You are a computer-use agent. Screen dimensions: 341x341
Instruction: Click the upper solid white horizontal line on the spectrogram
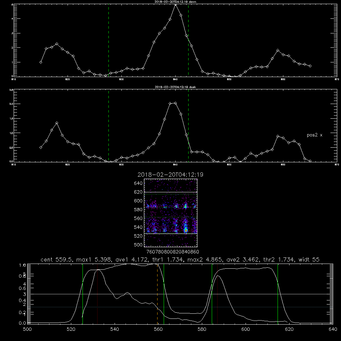(x=170, y=192)
